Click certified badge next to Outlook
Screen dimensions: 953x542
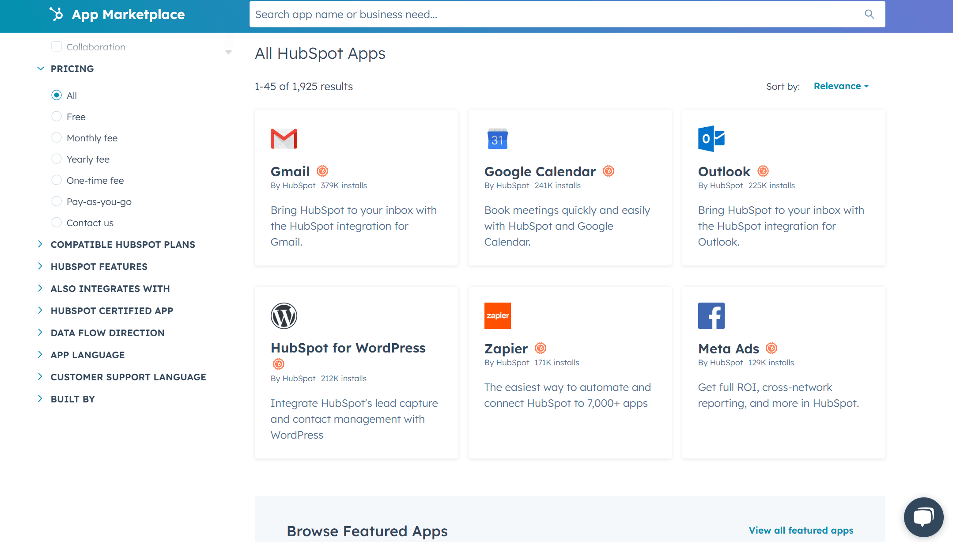point(763,171)
